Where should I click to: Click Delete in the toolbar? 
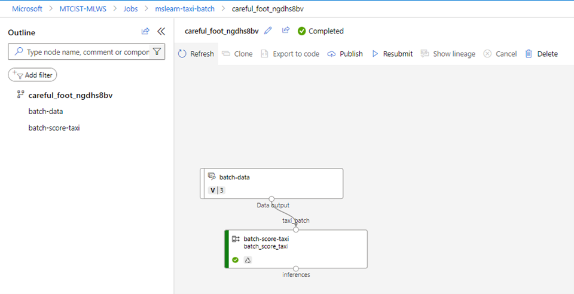click(x=542, y=54)
